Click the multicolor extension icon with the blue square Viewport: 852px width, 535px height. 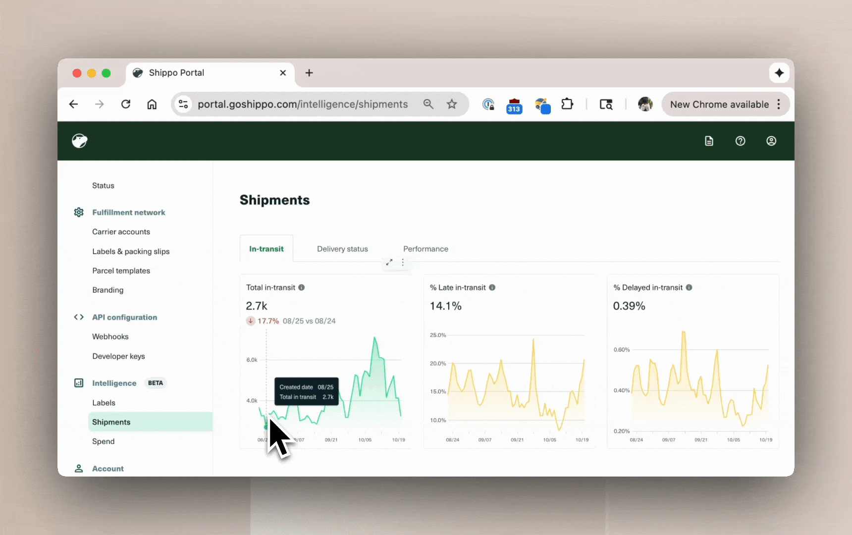[542, 105]
